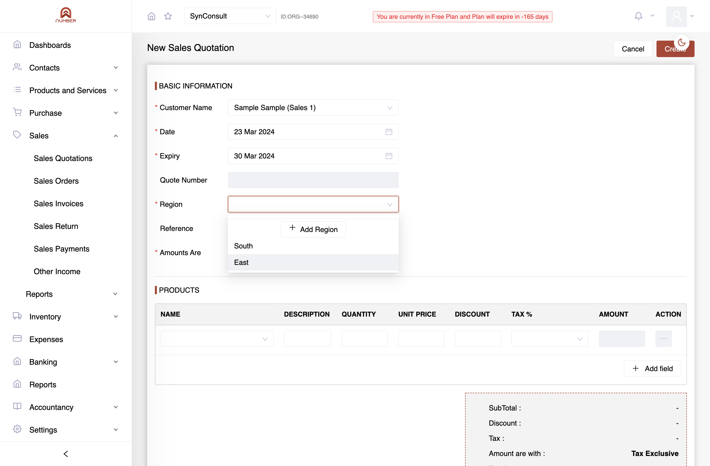Select East from region list
Viewport: 710px width, 466px height.
tap(313, 262)
